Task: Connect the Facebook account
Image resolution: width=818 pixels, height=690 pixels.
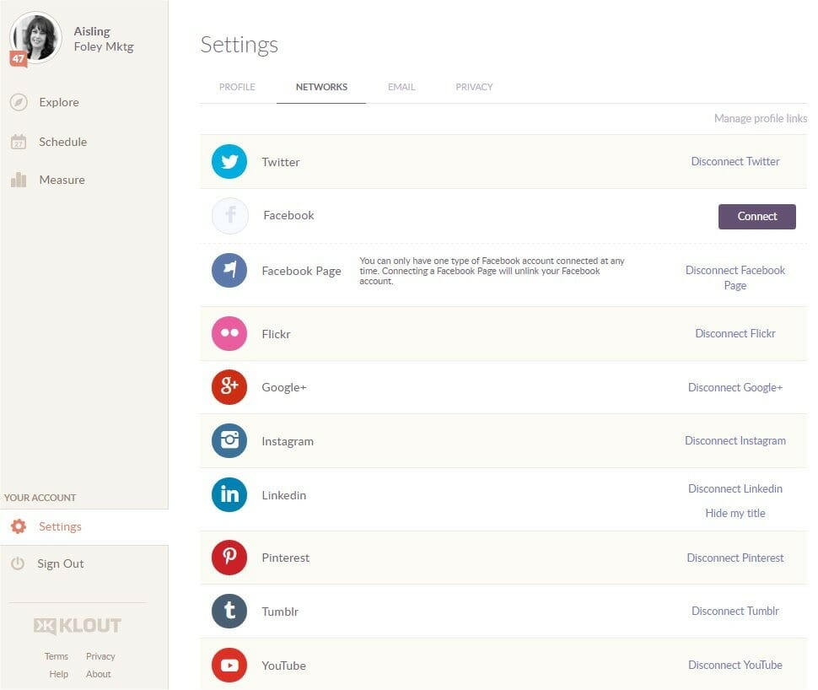Action: pos(757,217)
